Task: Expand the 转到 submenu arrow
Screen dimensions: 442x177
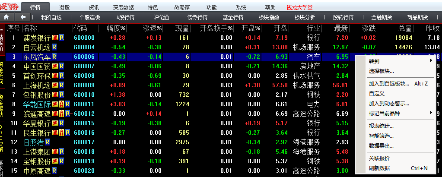Action: click(431, 60)
